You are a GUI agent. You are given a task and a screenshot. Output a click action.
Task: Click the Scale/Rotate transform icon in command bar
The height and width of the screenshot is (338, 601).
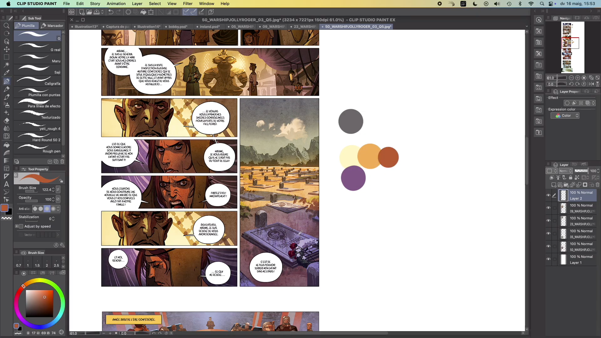coord(151,12)
